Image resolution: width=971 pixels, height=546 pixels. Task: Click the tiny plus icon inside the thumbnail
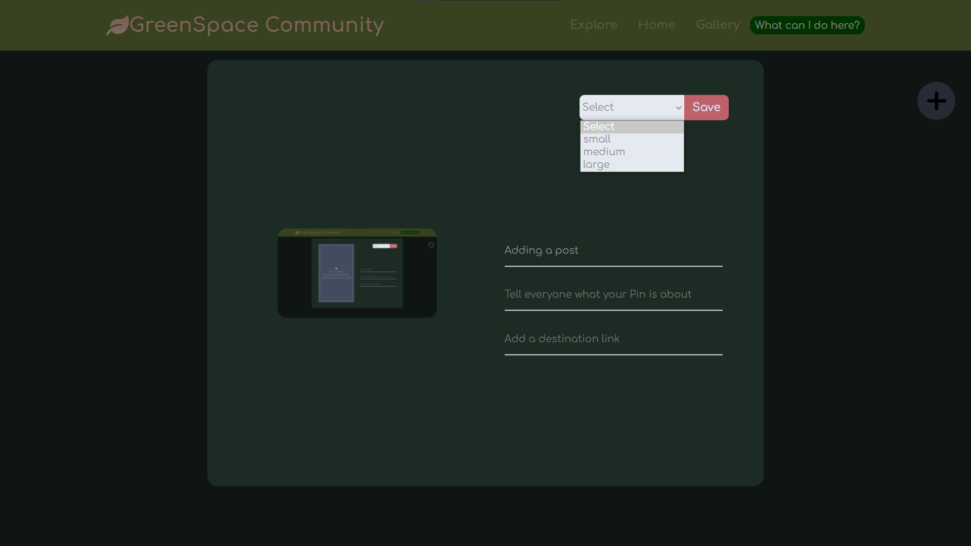coord(431,245)
